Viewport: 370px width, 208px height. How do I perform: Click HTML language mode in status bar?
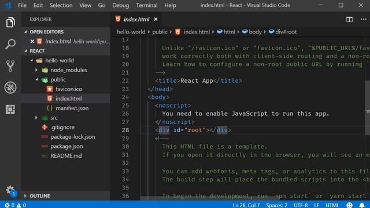(x=332, y=205)
